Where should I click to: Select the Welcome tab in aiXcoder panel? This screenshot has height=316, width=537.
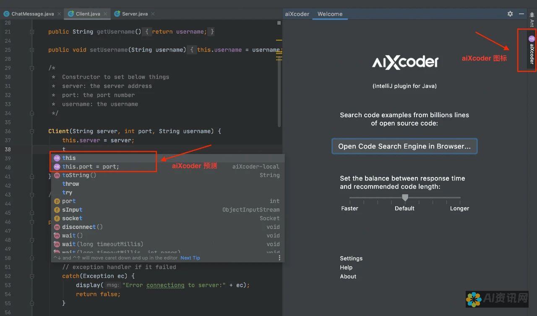(x=330, y=14)
